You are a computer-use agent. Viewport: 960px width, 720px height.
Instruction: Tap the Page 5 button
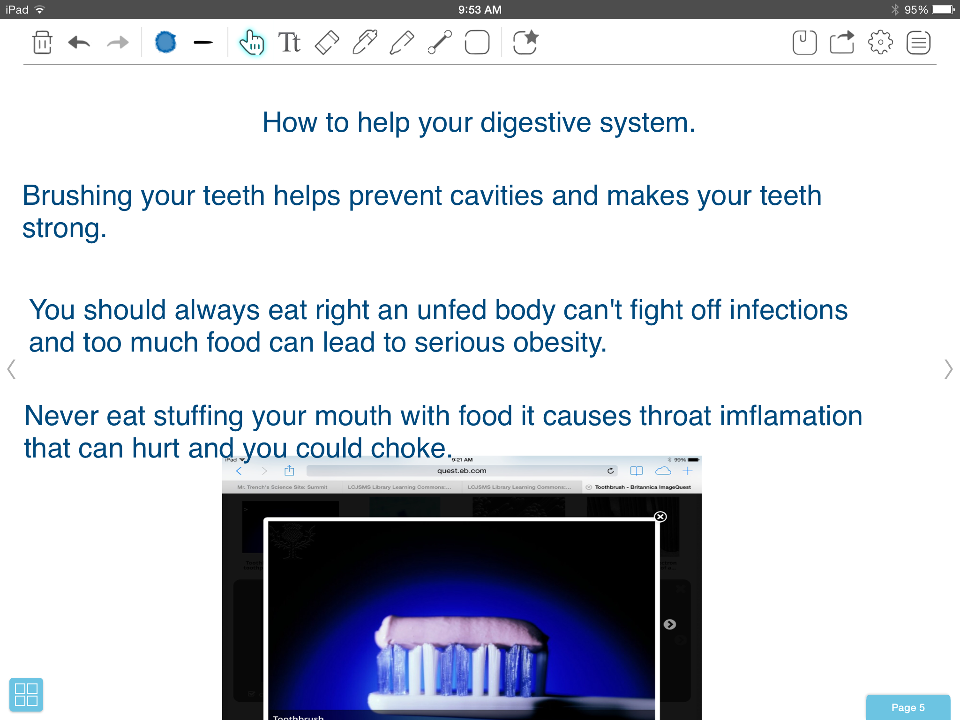coord(908,707)
